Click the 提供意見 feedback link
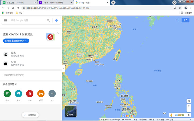This screenshot has height=121, width=194. pyautogui.click(x=160, y=120)
